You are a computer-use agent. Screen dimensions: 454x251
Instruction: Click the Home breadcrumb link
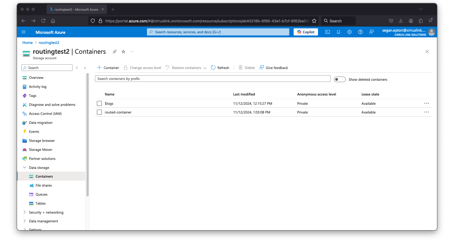tap(27, 43)
